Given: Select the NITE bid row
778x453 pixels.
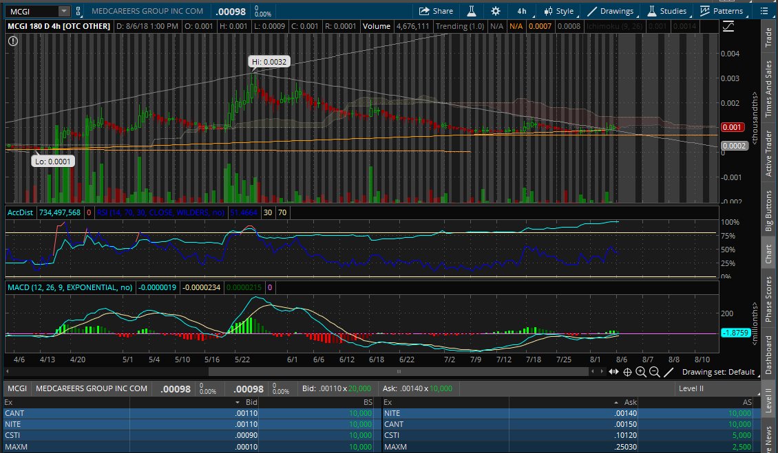Looking at the screenshot, I should [x=189, y=424].
